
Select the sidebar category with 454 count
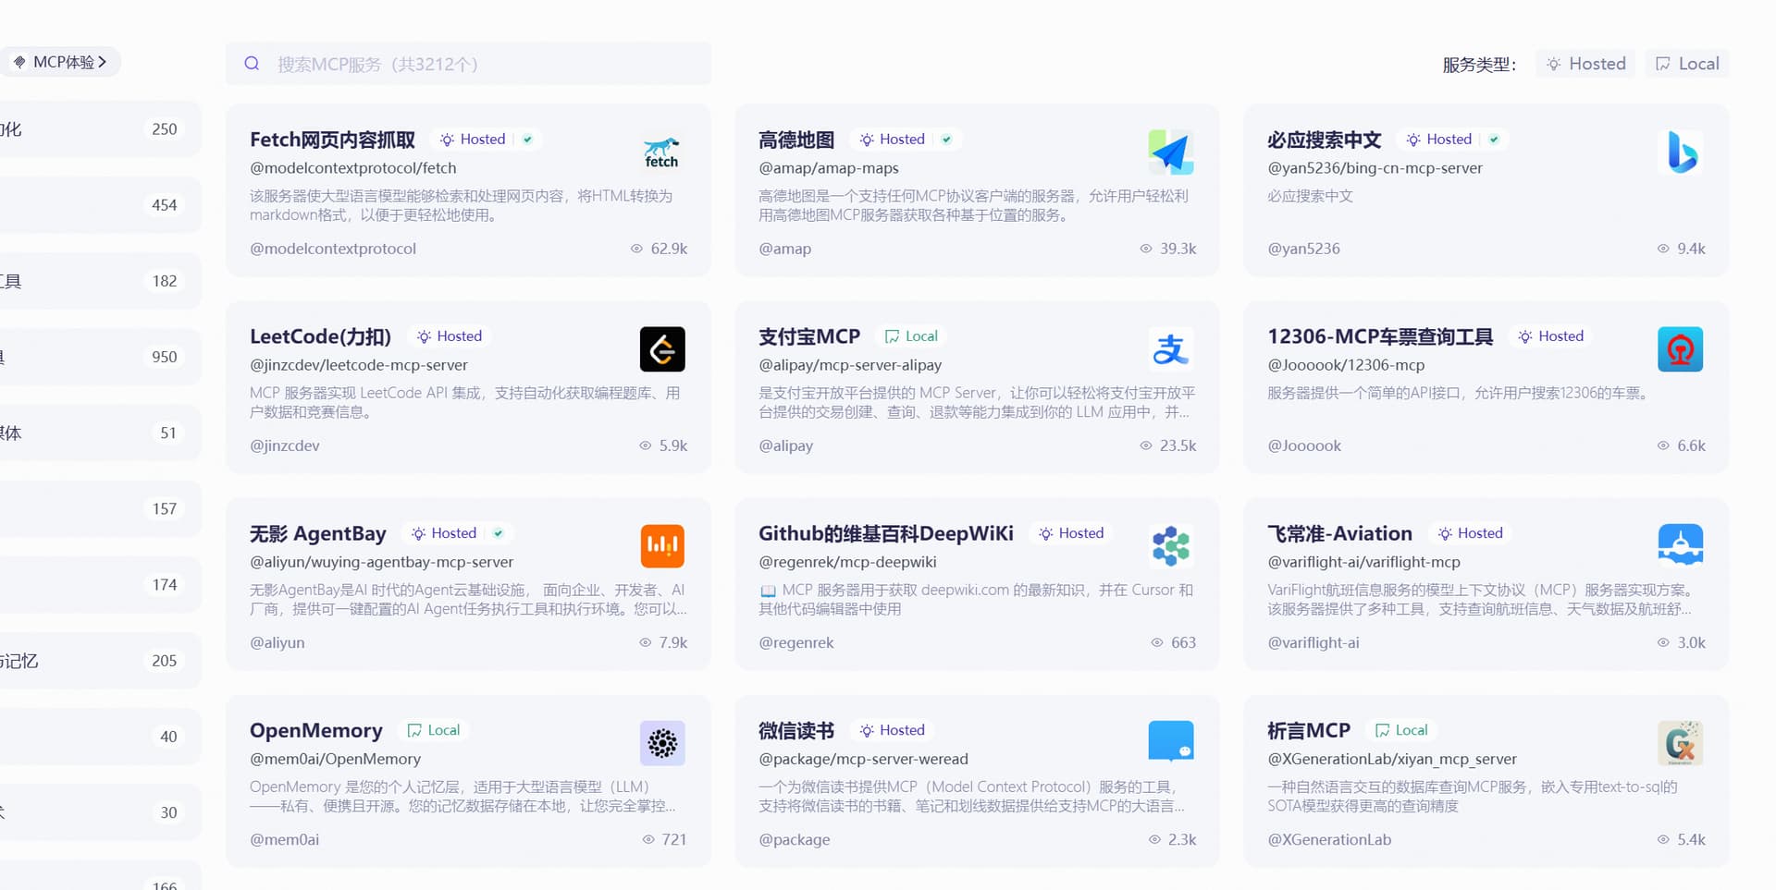(x=99, y=205)
